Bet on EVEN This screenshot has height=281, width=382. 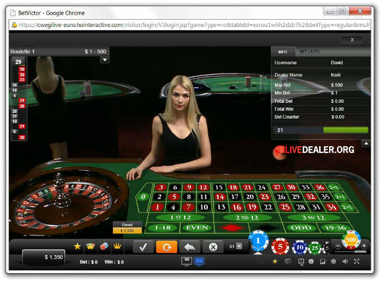pos(197,228)
